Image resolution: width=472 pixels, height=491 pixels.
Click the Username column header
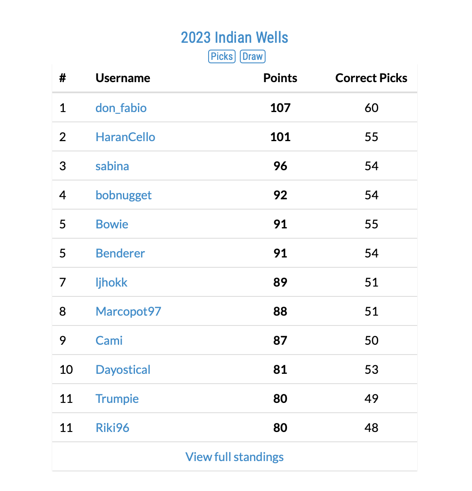tap(122, 78)
